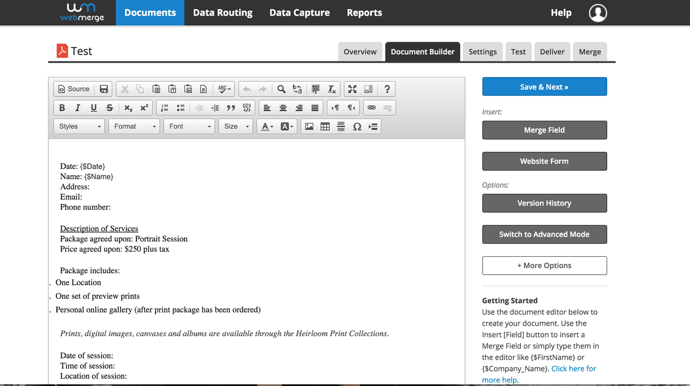This screenshot has width=690, height=386.
Task: Insert a horizontal line
Action: 340,126
